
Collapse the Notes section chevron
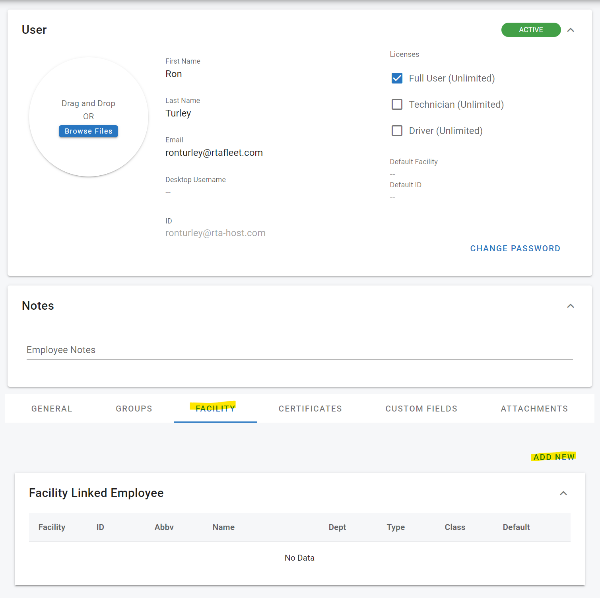(x=571, y=306)
